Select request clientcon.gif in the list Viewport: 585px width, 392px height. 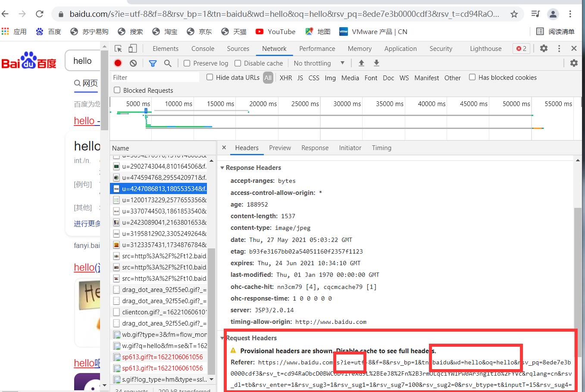coord(159,312)
